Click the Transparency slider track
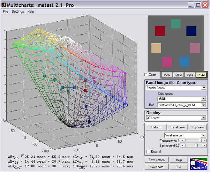 pos(194,141)
